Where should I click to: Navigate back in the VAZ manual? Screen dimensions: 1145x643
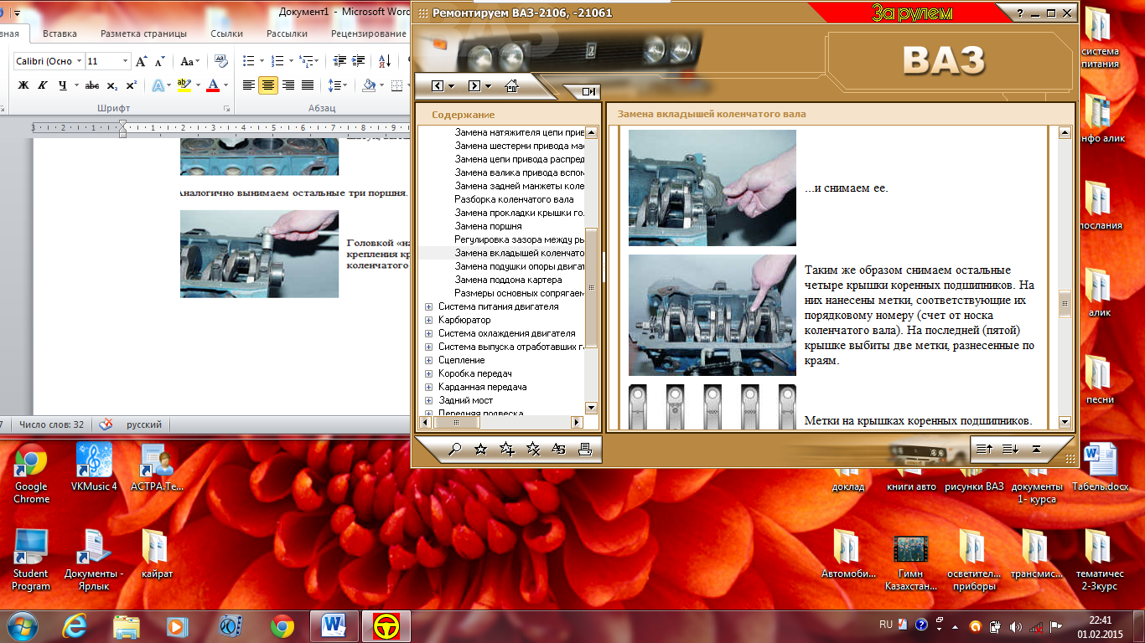(438, 86)
